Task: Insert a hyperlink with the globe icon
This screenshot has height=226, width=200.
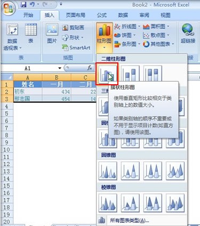Action: [188, 34]
